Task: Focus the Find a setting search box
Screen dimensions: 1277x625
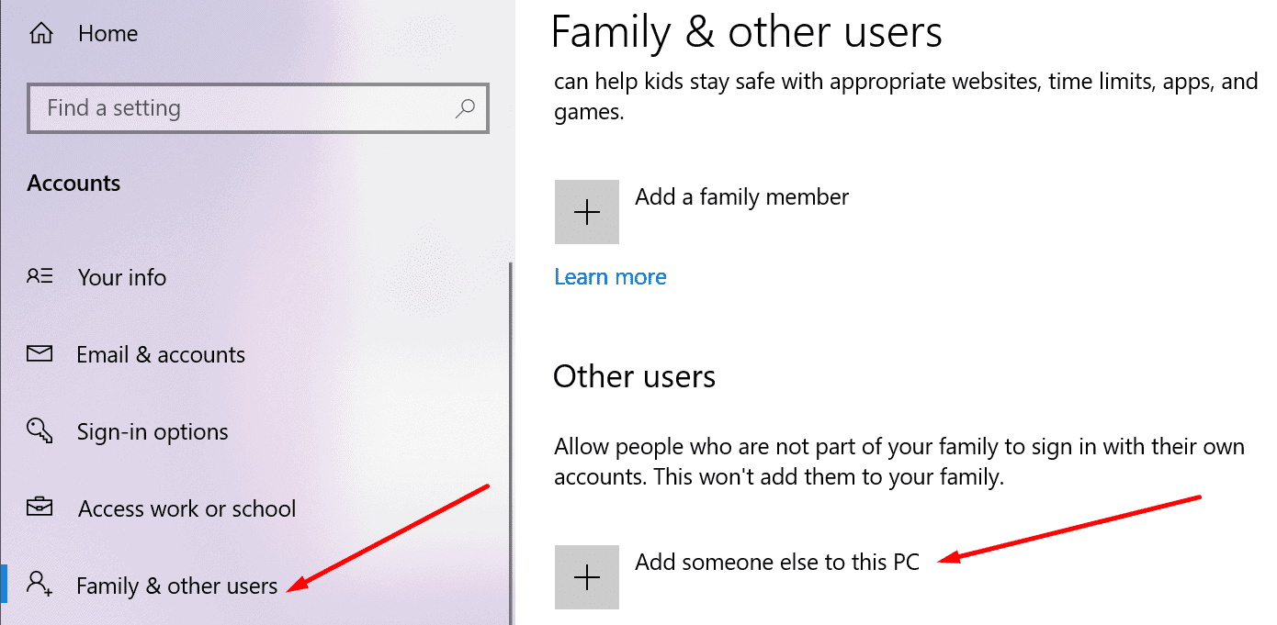Action: [258, 108]
